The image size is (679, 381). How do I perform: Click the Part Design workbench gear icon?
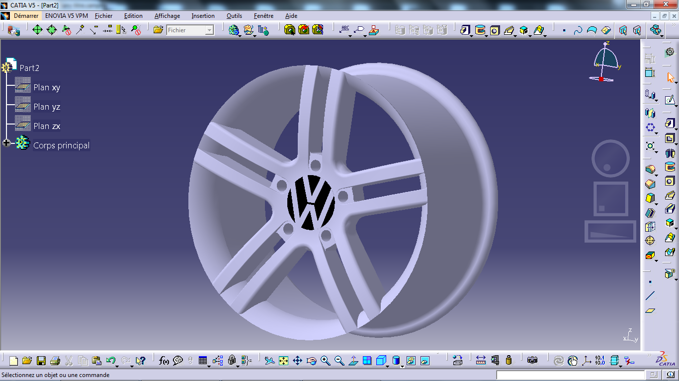pyautogui.click(x=670, y=52)
